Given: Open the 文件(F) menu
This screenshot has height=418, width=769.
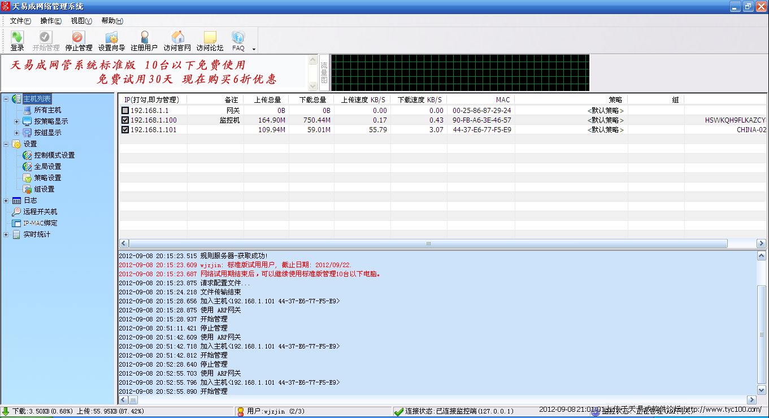Looking at the screenshot, I should tap(20, 21).
